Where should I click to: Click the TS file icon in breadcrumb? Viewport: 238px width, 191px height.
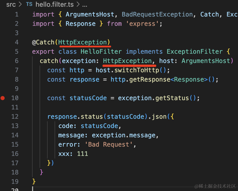[x=29, y=4]
